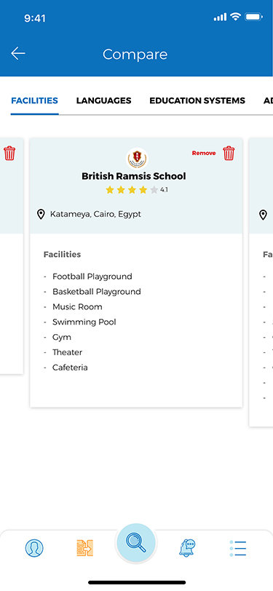Image resolution: width=273 pixels, height=591 pixels.
Task: Click the British Ramsis School title
Action: pos(134,176)
